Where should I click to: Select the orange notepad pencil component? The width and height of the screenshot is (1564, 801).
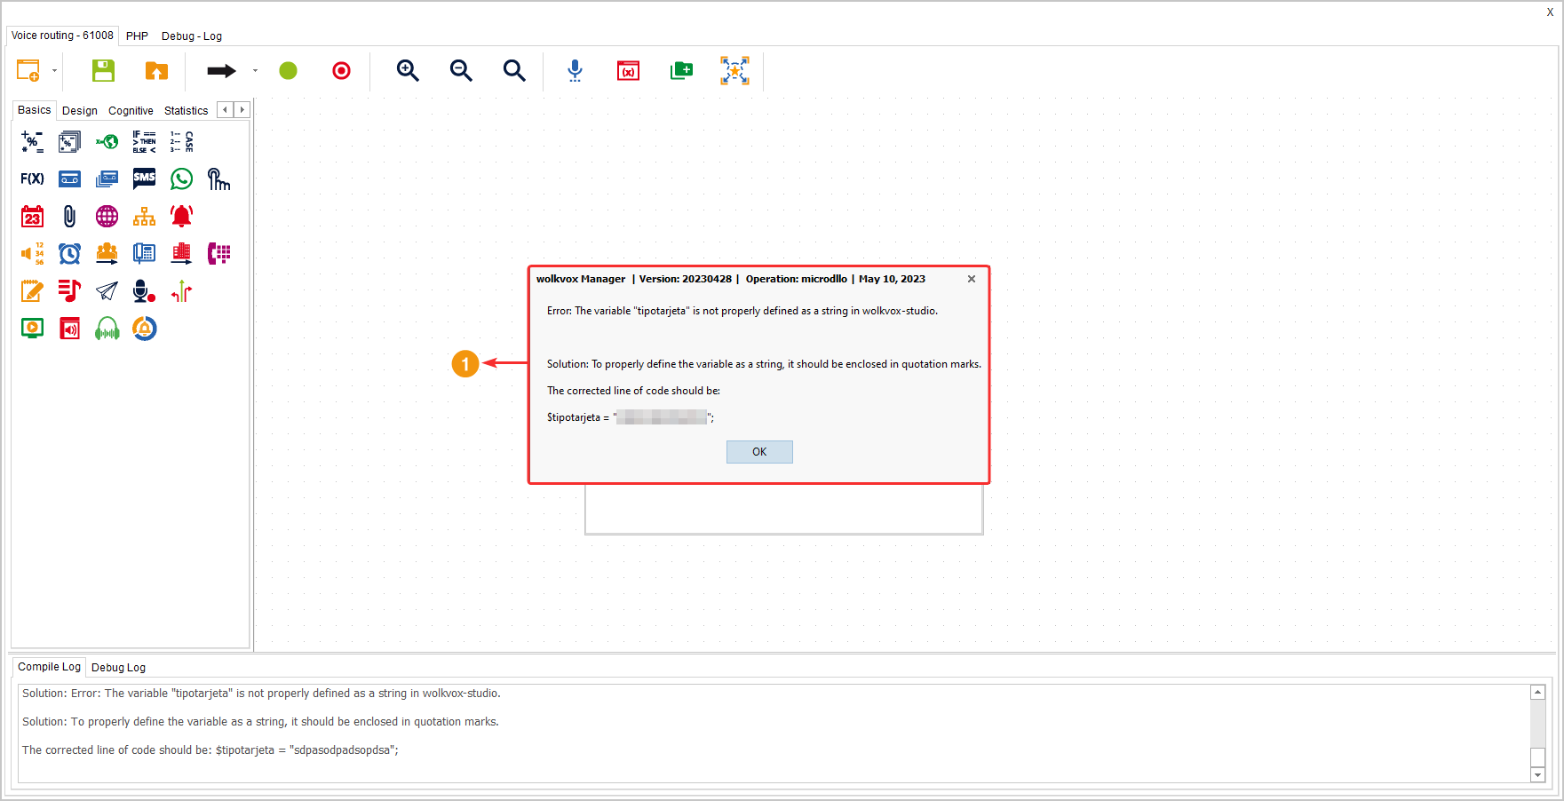click(32, 290)
